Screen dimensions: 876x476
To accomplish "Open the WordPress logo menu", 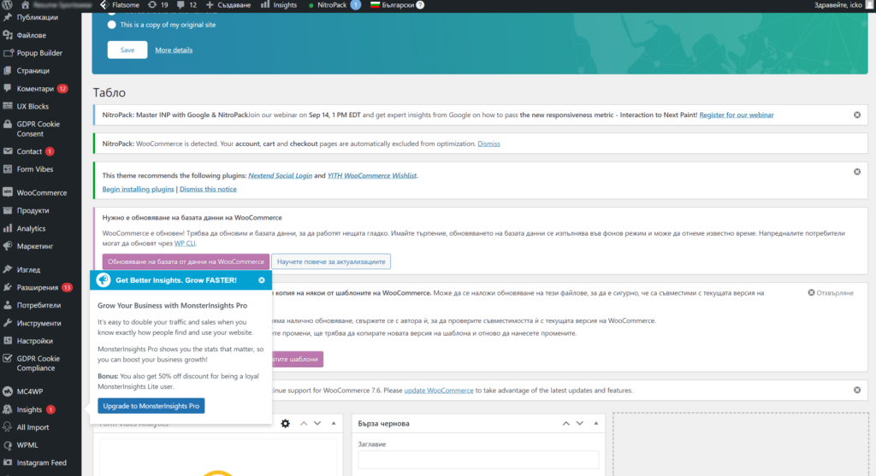I will pos(8,5).
